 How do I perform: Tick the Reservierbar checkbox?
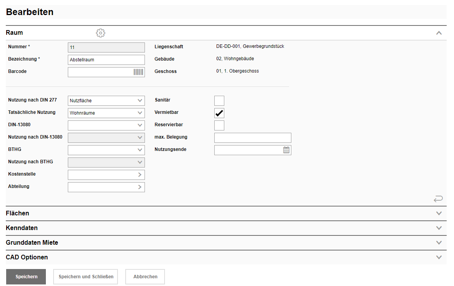[219, 125]
